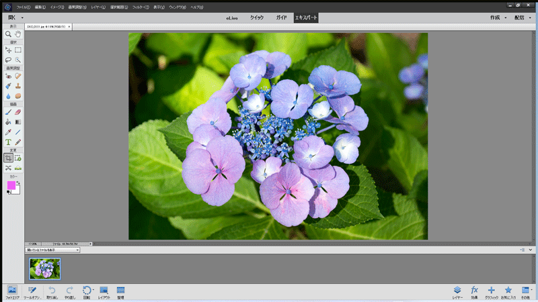Select the Blur water-drop tool
Viewport: 538px width, 302px height.
click(x=8, y=96)
